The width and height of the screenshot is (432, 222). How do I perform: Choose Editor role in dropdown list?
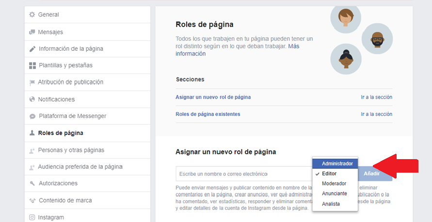tap(335, 174)
